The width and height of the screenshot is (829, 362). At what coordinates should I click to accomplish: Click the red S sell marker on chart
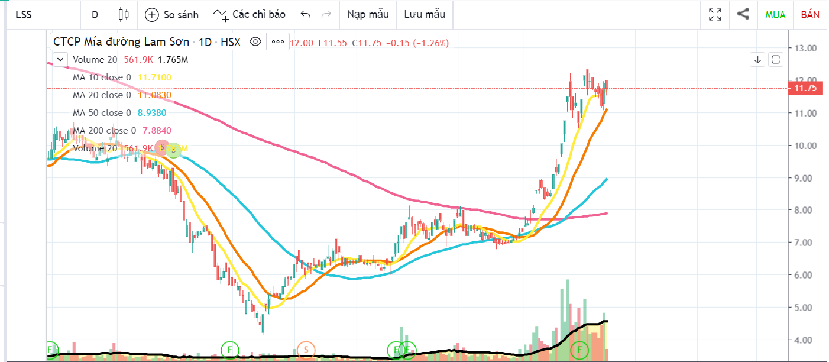point(163,148)
